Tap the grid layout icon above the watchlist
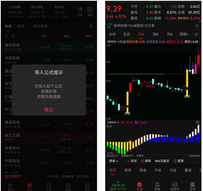The height and width of the screenshot is (191, 203). click(13, 36)
